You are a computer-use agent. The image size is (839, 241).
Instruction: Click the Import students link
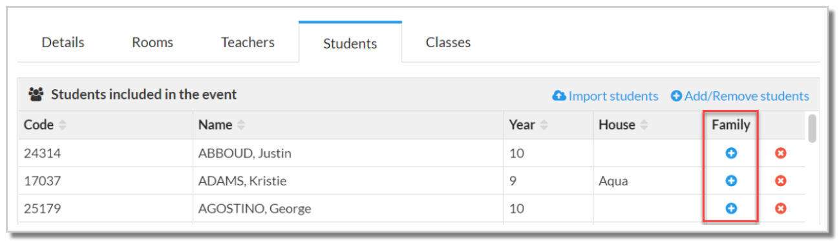pyautogui.click(x=613, y=96)
